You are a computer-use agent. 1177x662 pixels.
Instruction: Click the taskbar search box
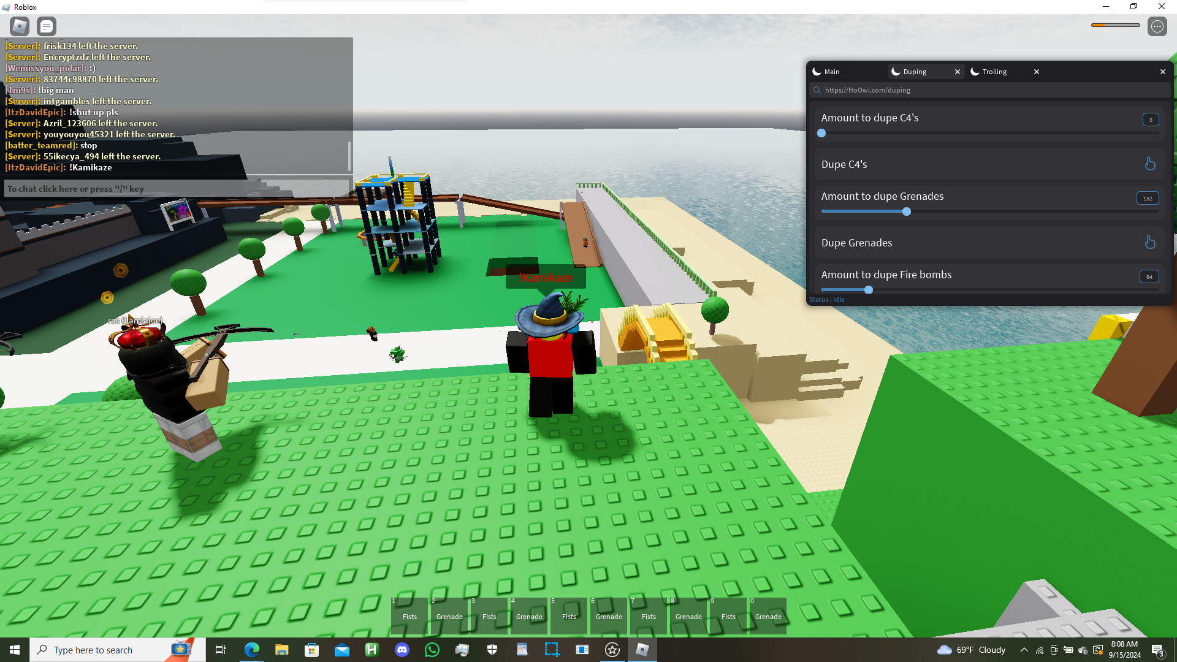pyautogui.click(x=117, y=650)
